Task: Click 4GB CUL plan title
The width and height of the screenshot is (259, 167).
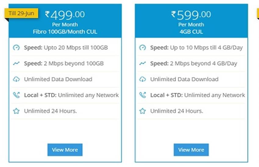Action: (x=191, y=32)
